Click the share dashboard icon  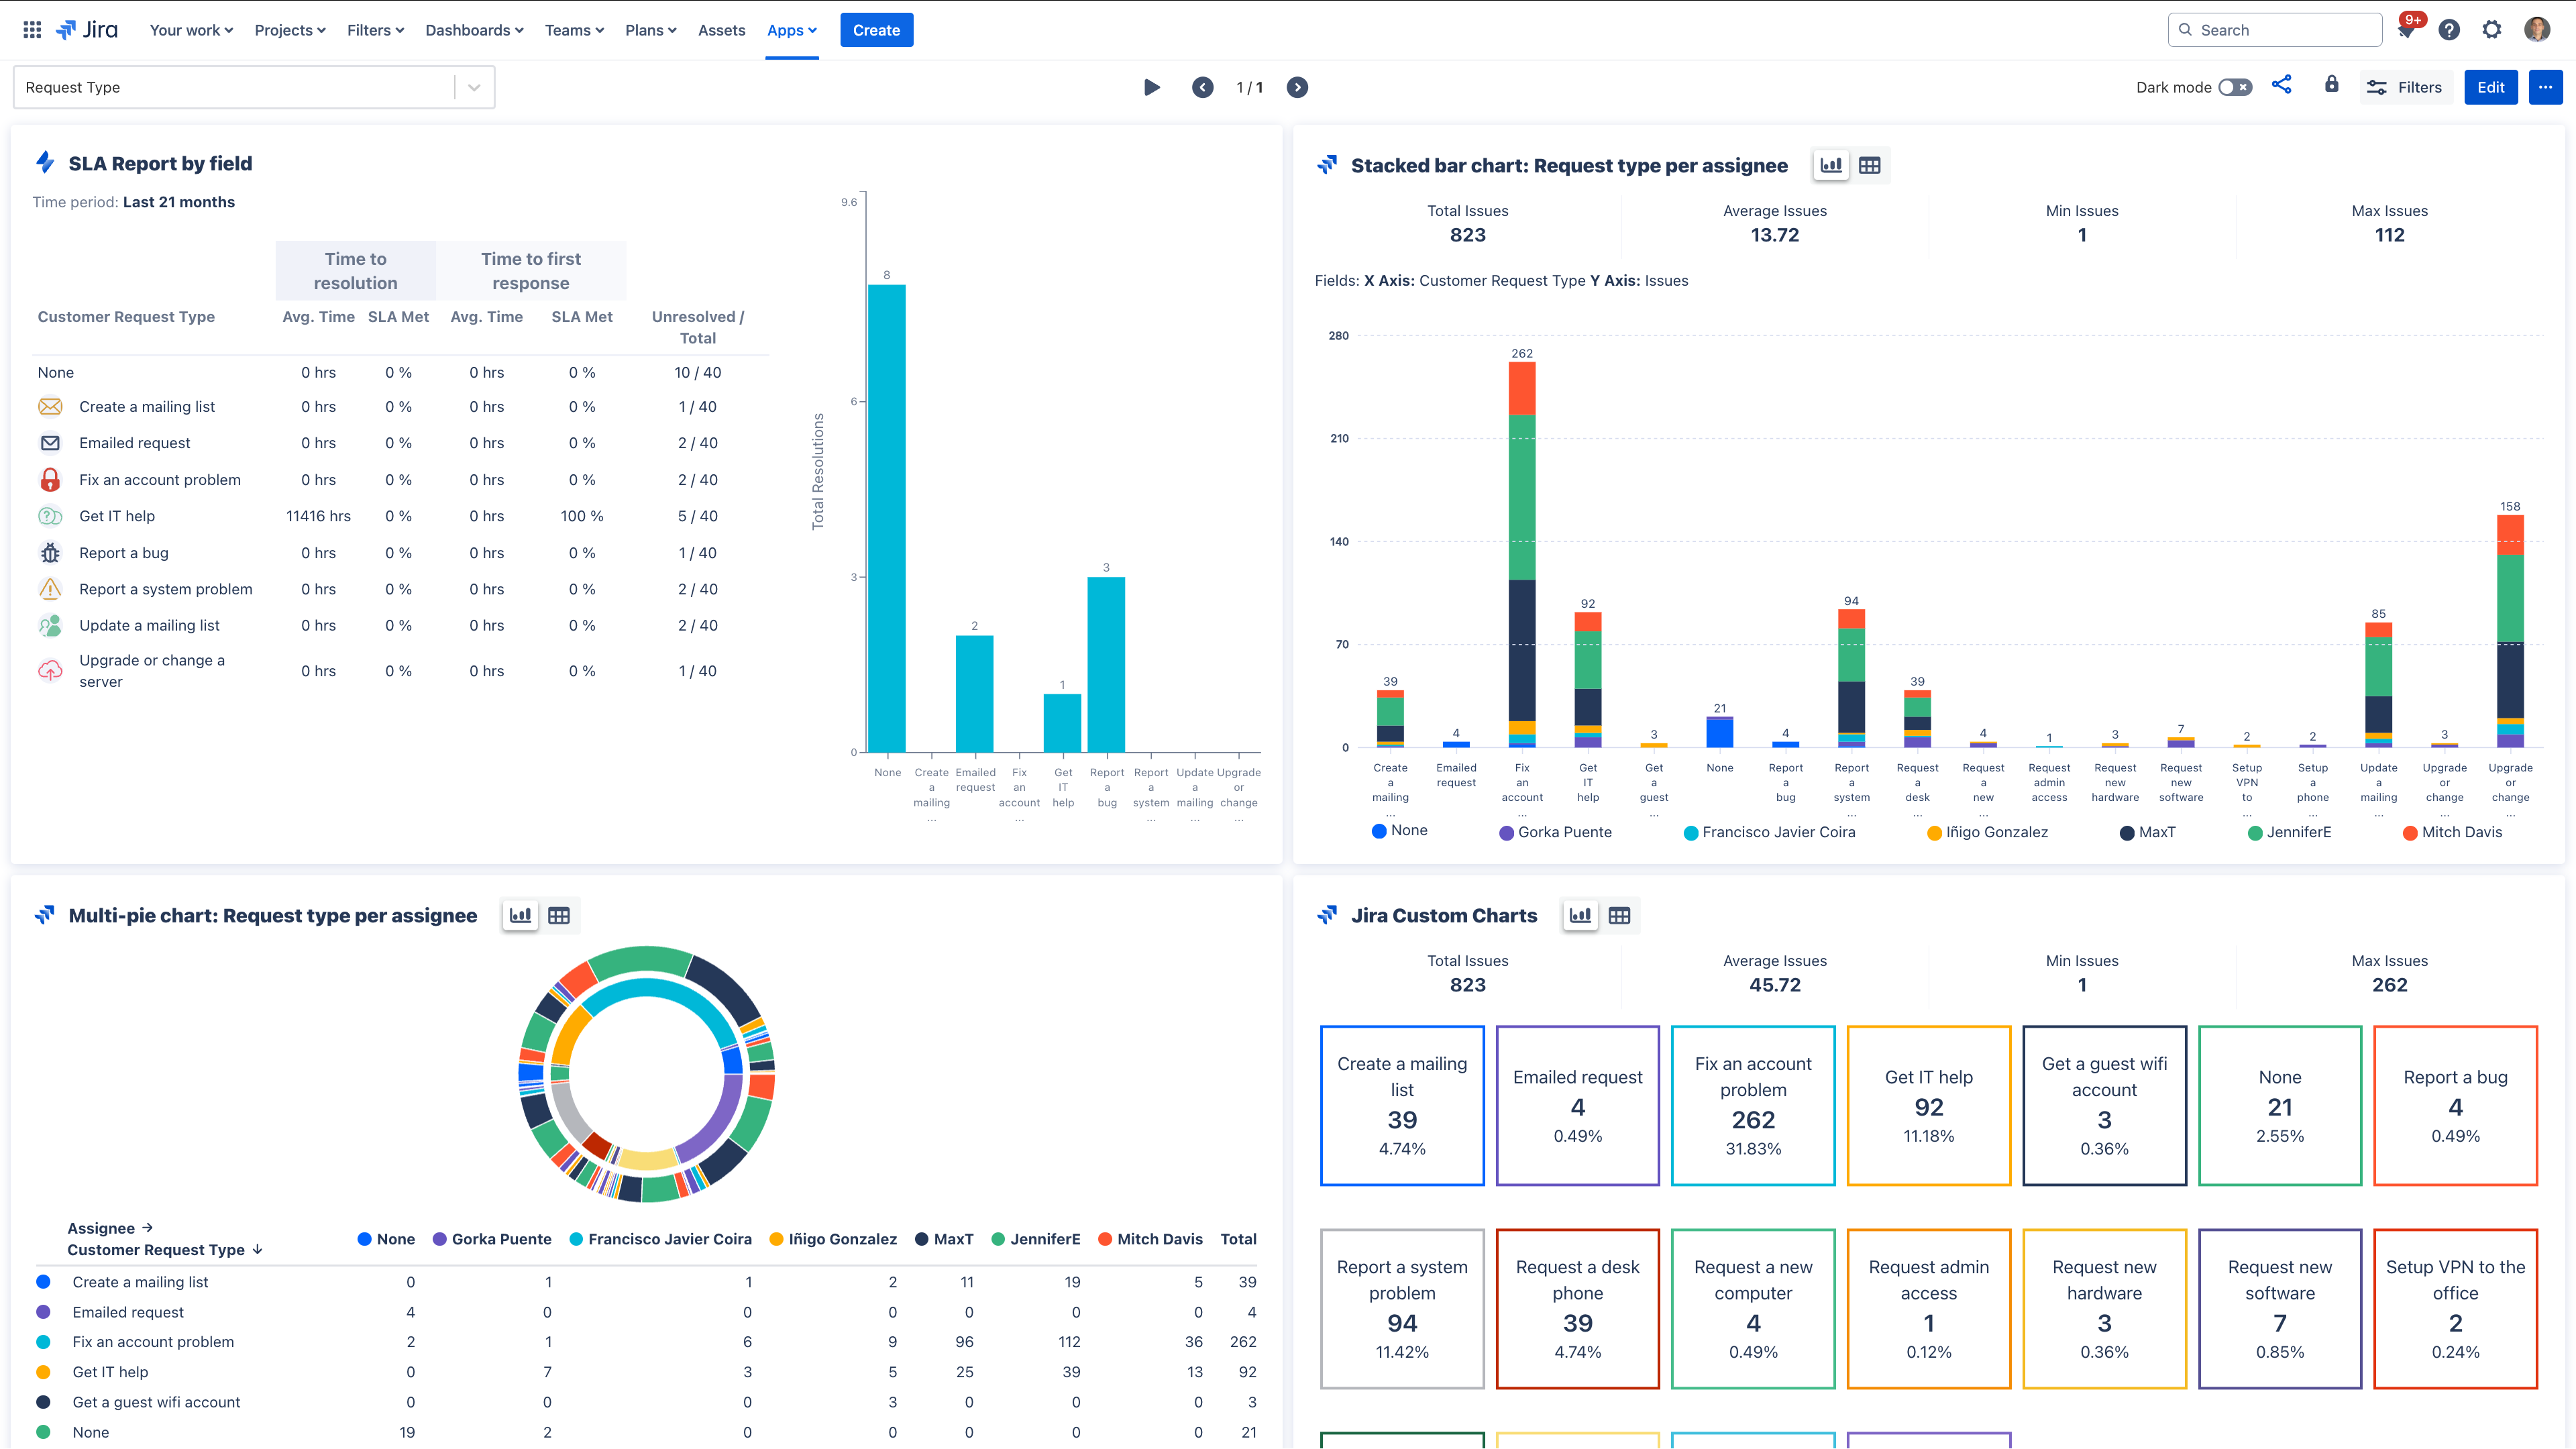[2281, 85]
